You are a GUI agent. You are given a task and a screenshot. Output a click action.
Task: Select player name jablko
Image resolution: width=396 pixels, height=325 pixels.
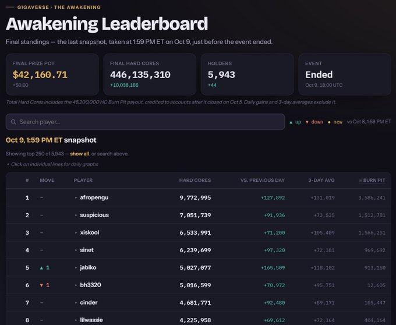tap(88, 267)
